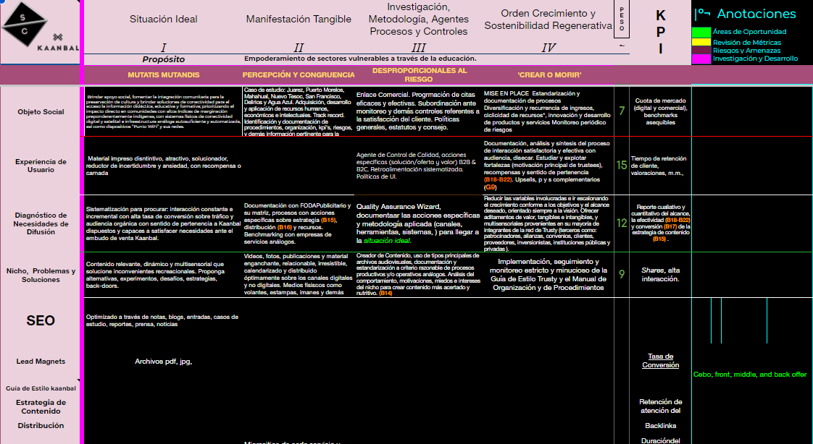Image resolution: width=813 pixels, height=444 pixels.
Task: Select the peso value 12 cell
Action: pos(622,223)
